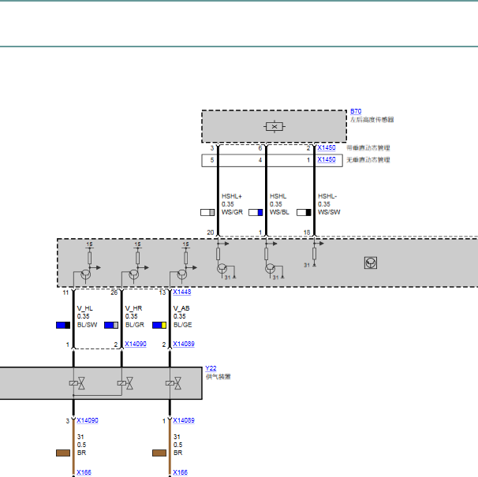Open the X14089 link beside the V_AB wire
Viewport: 478px width, 477px height.
click(x=184, y=344)
